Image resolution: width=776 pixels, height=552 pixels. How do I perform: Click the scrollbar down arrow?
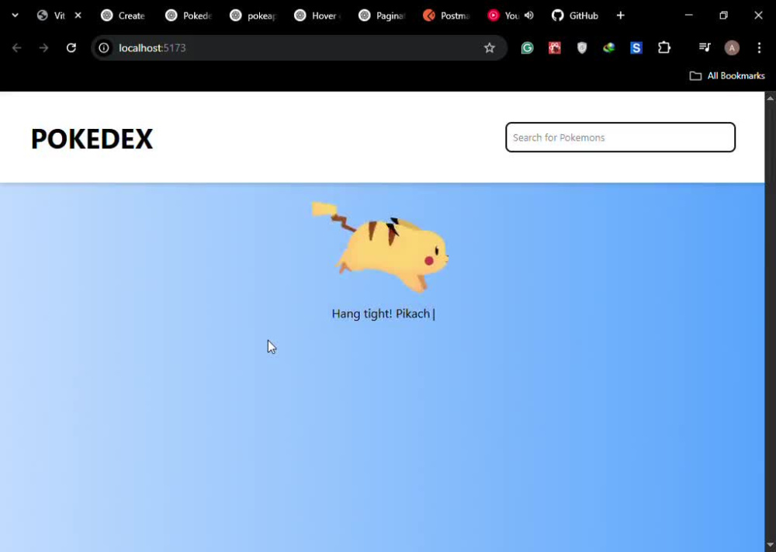point(770,546)
